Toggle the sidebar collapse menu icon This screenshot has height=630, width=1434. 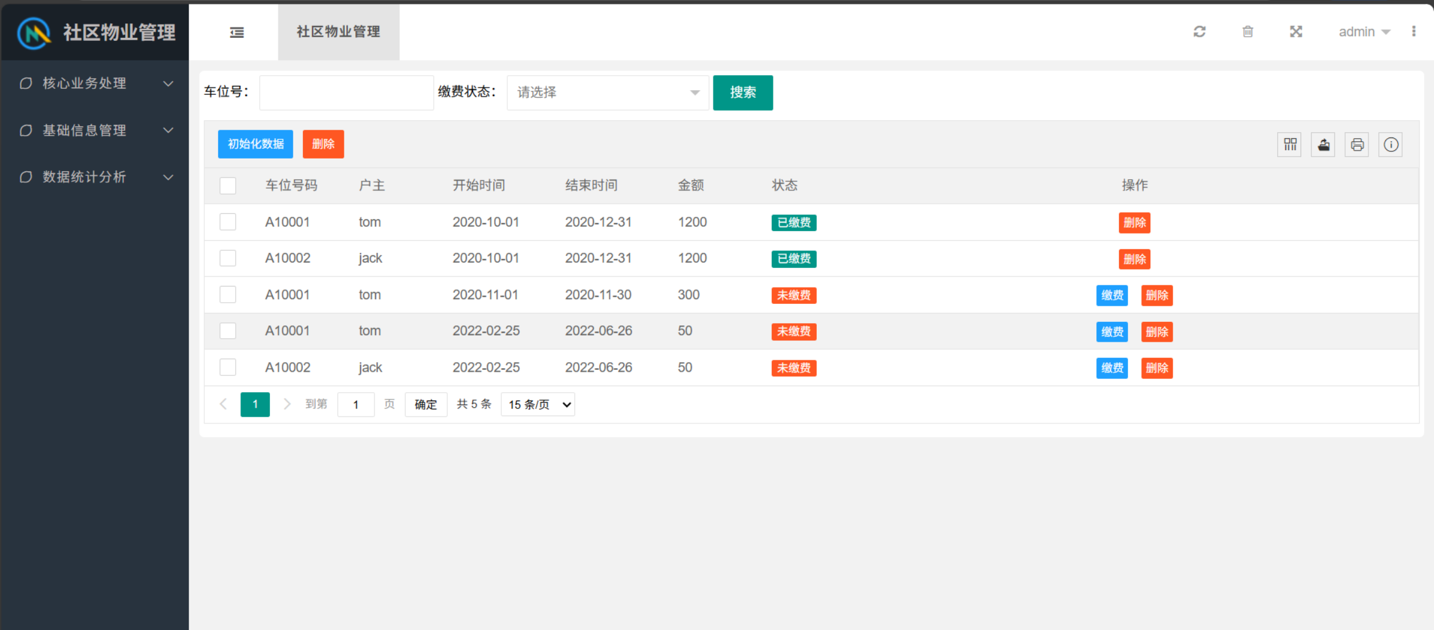[x=237, y=32]
